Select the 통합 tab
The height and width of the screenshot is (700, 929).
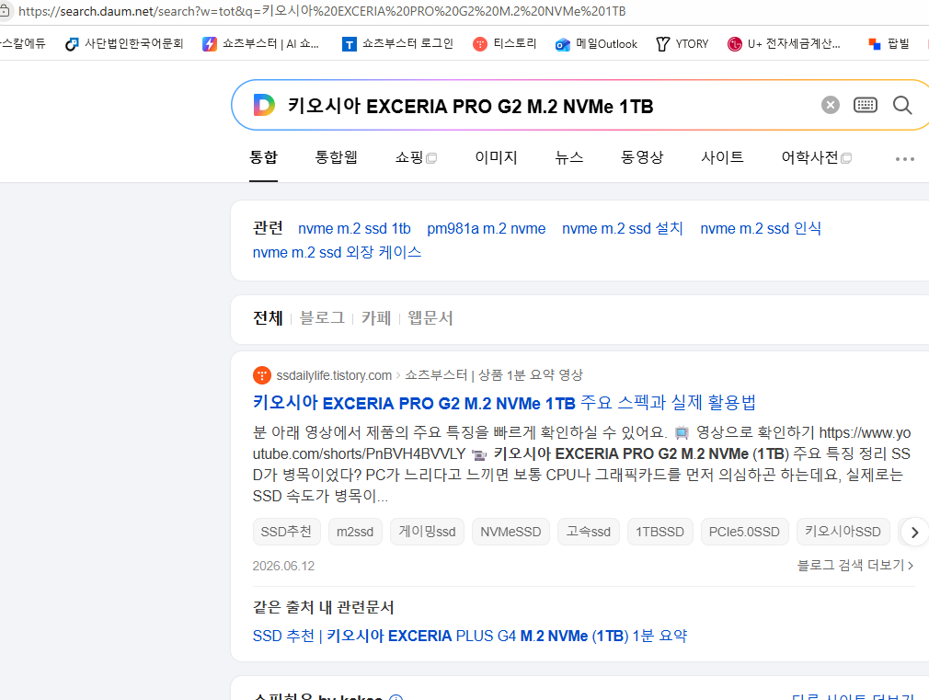point(264,157)
